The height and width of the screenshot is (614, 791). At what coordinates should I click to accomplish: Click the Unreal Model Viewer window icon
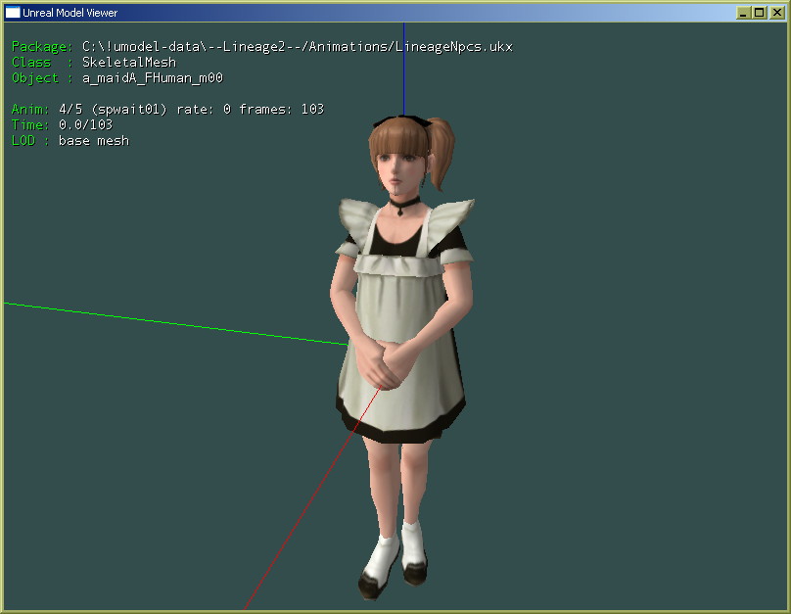tap(13, 13)
